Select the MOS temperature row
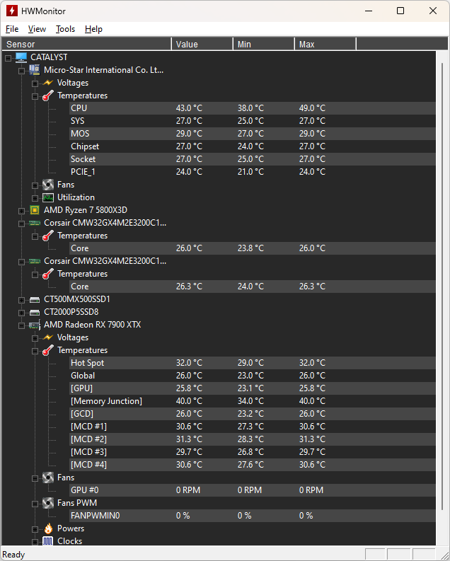This screenshot has height=561, width=450. [x=253, y=134]
